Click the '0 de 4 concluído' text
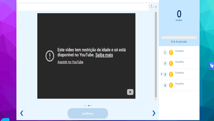 (x=179, y=42)
